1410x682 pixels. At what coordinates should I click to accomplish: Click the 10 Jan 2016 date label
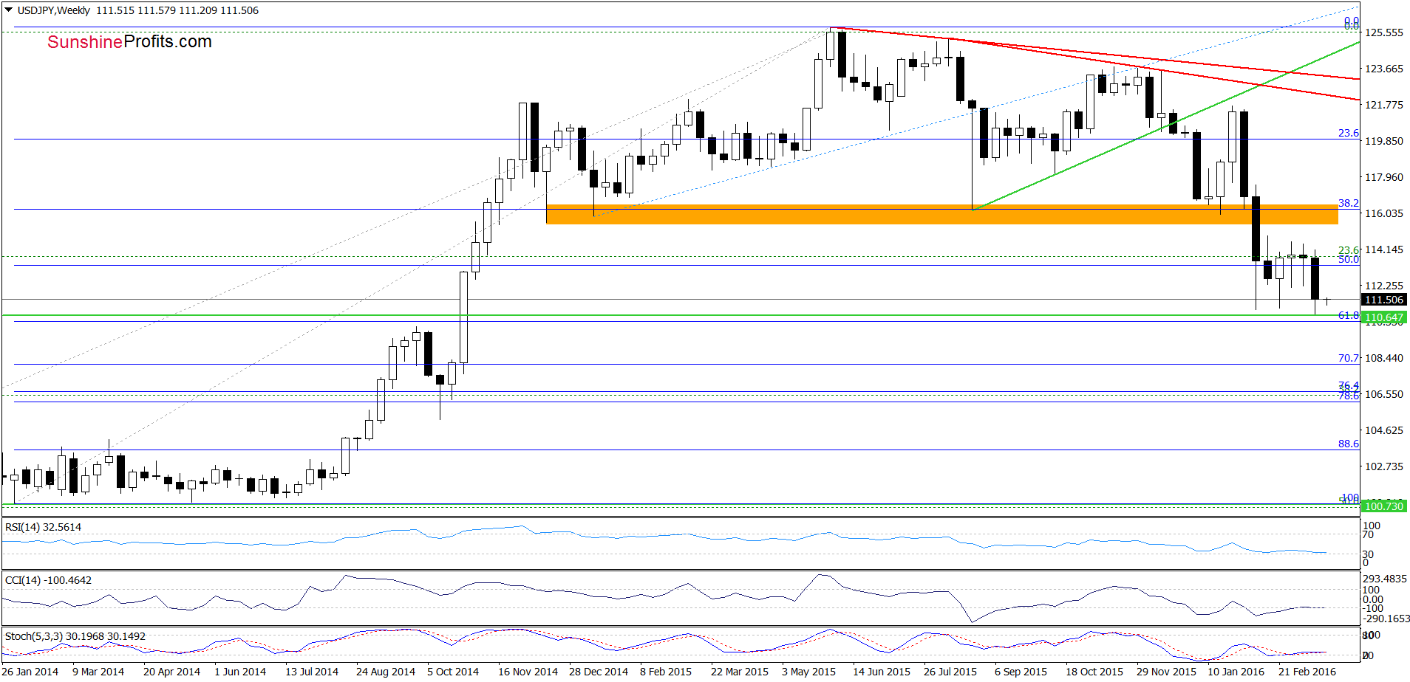pos(1236,672)
